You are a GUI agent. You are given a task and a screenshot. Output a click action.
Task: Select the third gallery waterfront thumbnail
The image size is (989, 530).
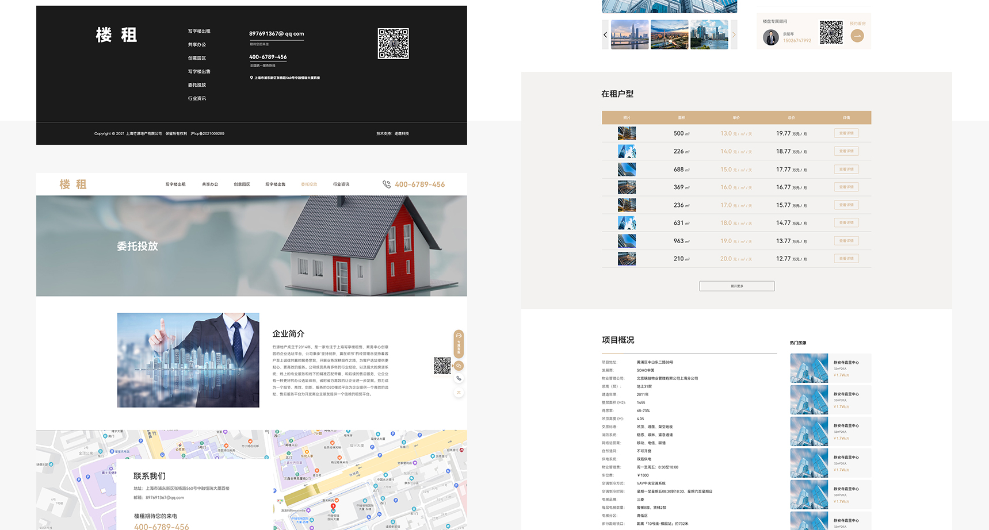point(709,34)
